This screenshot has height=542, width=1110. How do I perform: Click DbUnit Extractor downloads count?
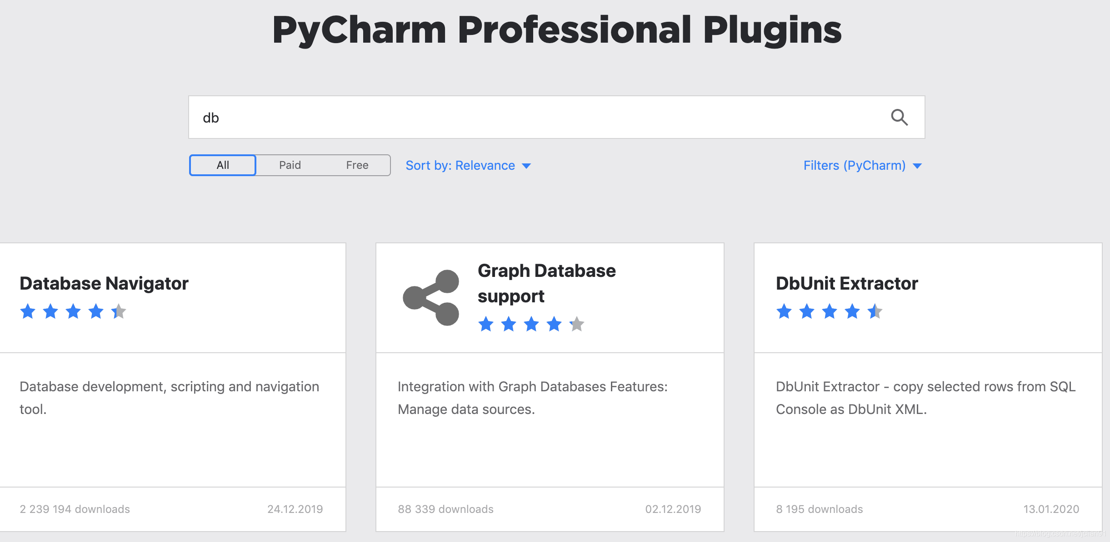[819, 509]
